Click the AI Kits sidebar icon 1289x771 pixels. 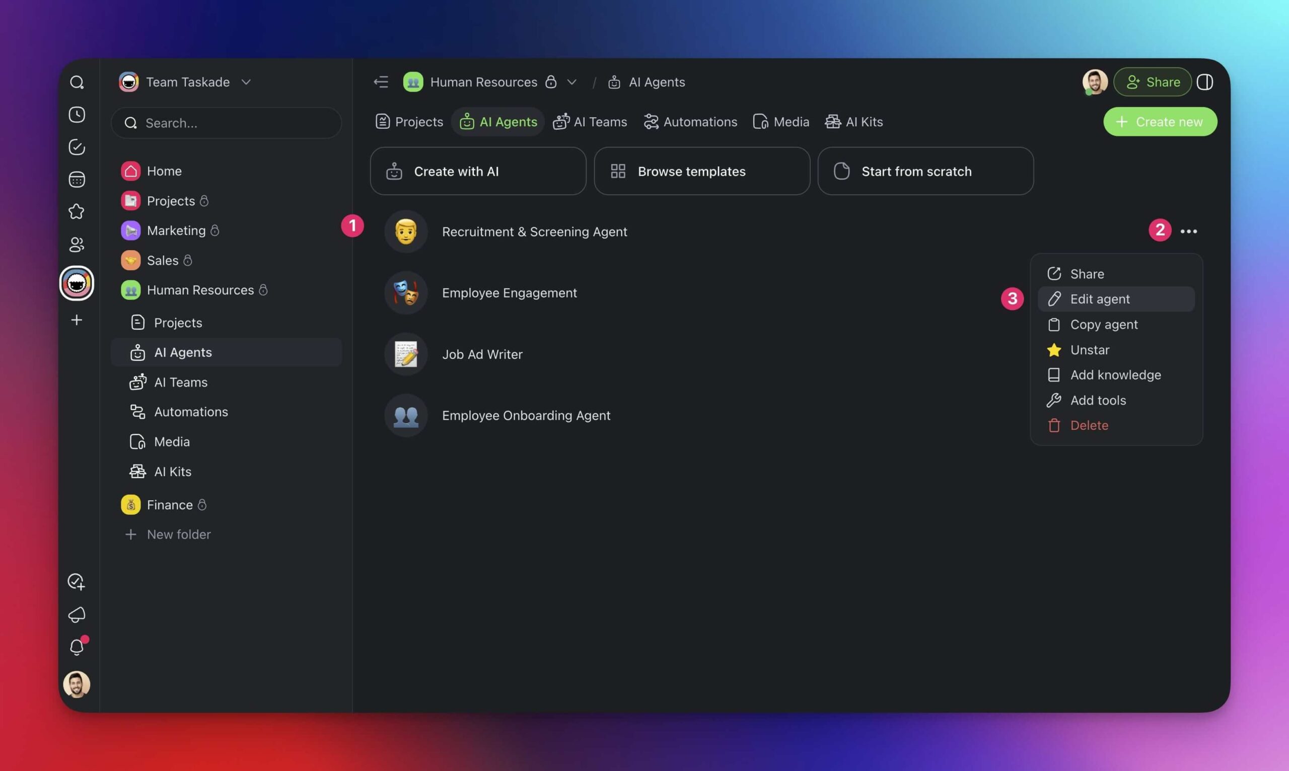pyautogui.click(x=137, y=471)
